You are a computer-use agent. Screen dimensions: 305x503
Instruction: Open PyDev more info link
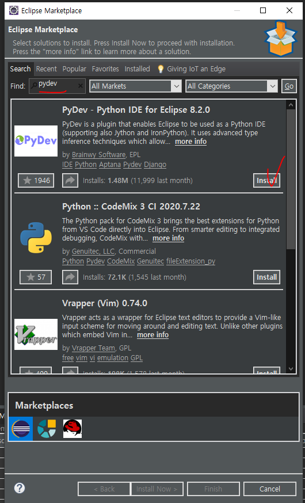point(191,142)
